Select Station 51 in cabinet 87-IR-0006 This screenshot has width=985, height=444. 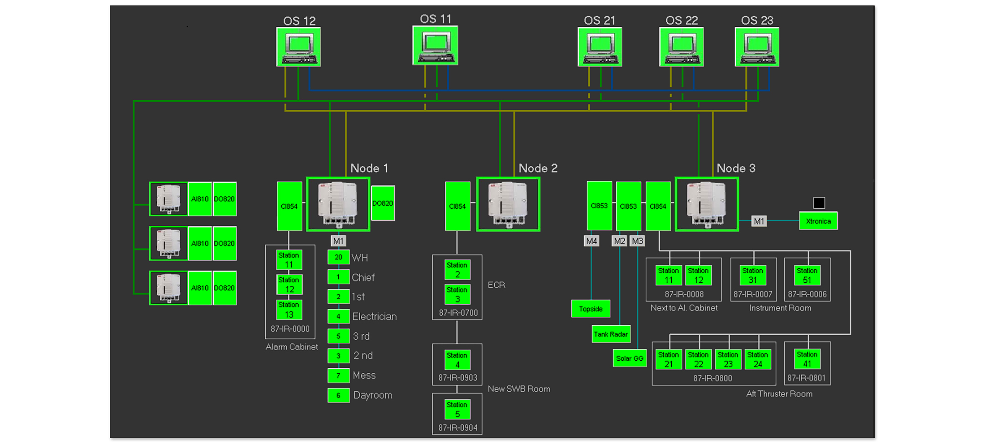click(x=807, y=276)
